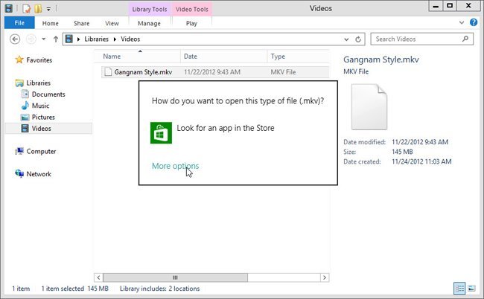The height and width of the screenshot is (299, 484).
Task: Click the magnifier icon in the search box
Action: point(471,39)
